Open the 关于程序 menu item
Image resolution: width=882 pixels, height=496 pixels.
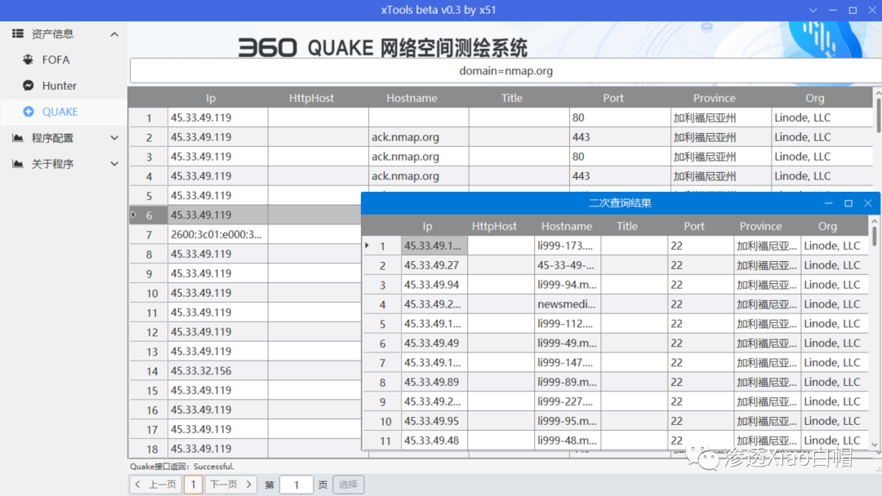(x=52, y=163)
